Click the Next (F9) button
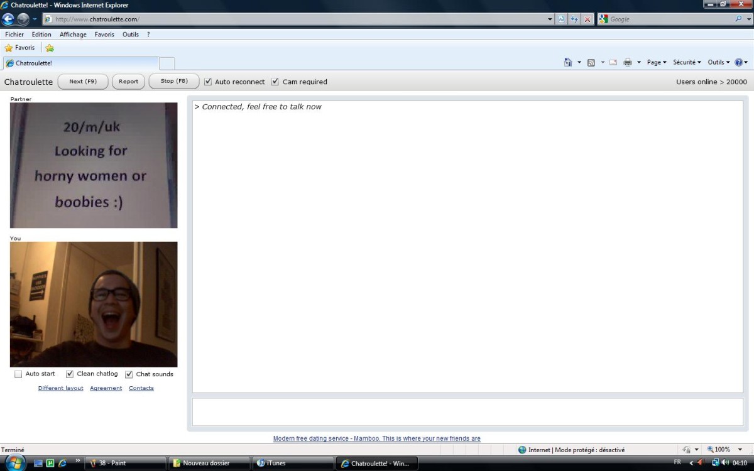Image resolution: width=754 pixels, height=471 pixels. 83,82
